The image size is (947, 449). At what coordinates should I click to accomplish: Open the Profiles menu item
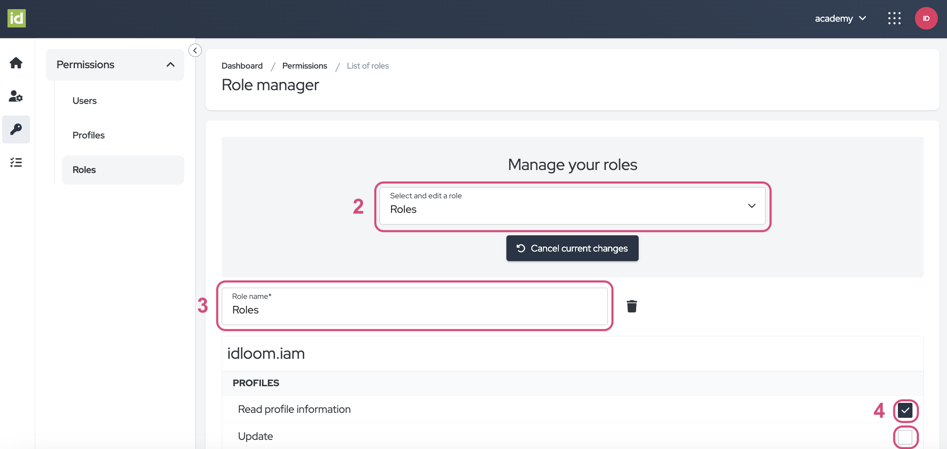[88, 135]
